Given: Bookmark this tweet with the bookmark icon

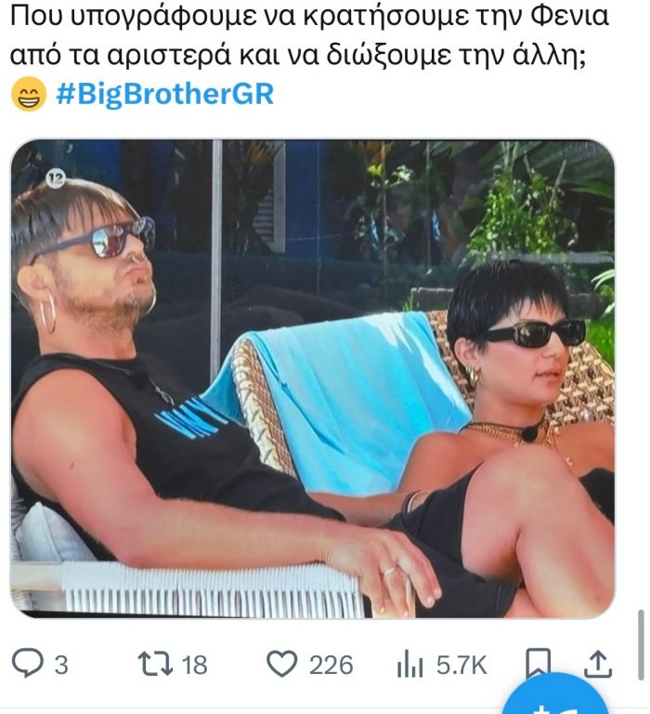Looking at the screenshot, I should tap(538, 665).
